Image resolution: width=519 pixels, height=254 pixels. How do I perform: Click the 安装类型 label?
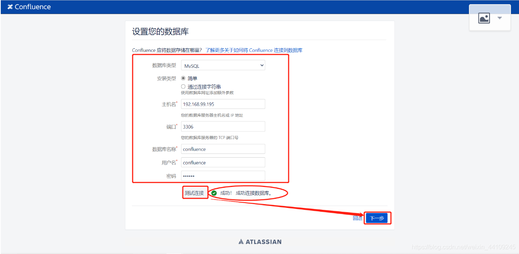pyautogui.click(x=167, y=78)
